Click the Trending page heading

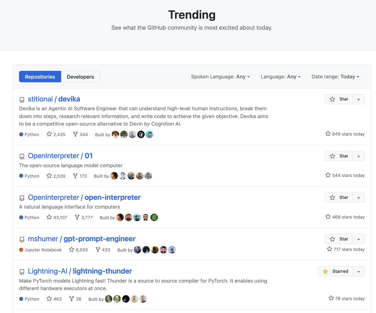(x=192, y=15)
